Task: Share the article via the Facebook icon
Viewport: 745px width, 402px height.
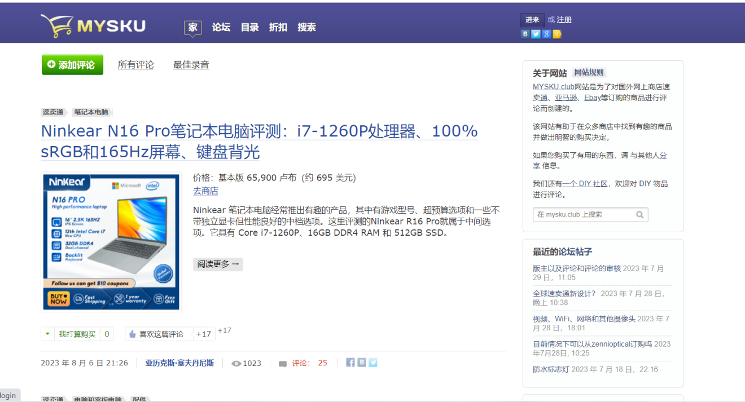Action: [350, 362]
